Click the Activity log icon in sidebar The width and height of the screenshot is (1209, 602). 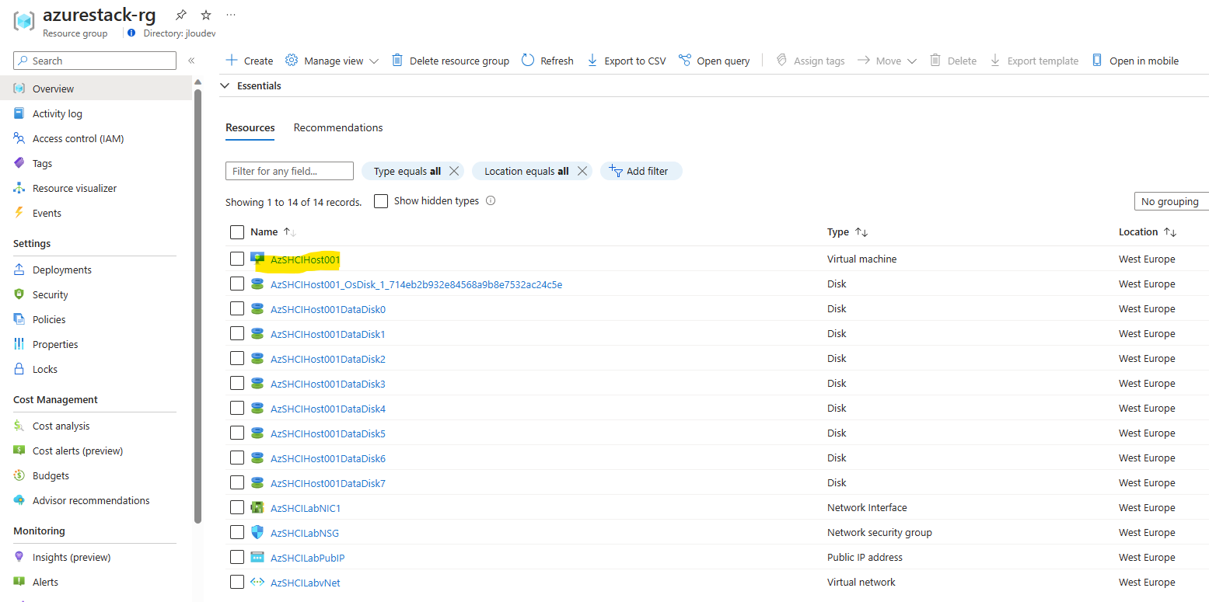point(19,113)
